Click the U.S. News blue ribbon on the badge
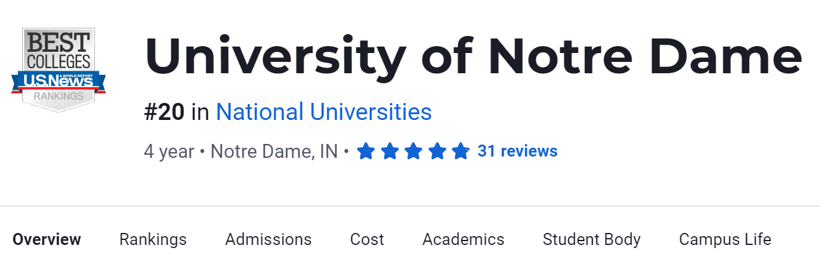 click(x=58, y=80)
